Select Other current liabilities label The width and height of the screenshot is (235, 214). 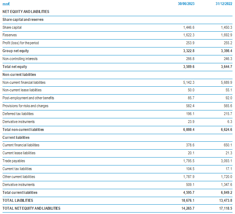point(19,177)
